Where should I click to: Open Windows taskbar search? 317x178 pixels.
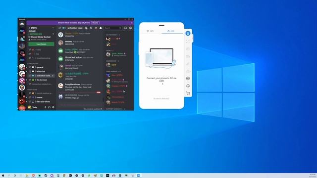click(9, 176)
